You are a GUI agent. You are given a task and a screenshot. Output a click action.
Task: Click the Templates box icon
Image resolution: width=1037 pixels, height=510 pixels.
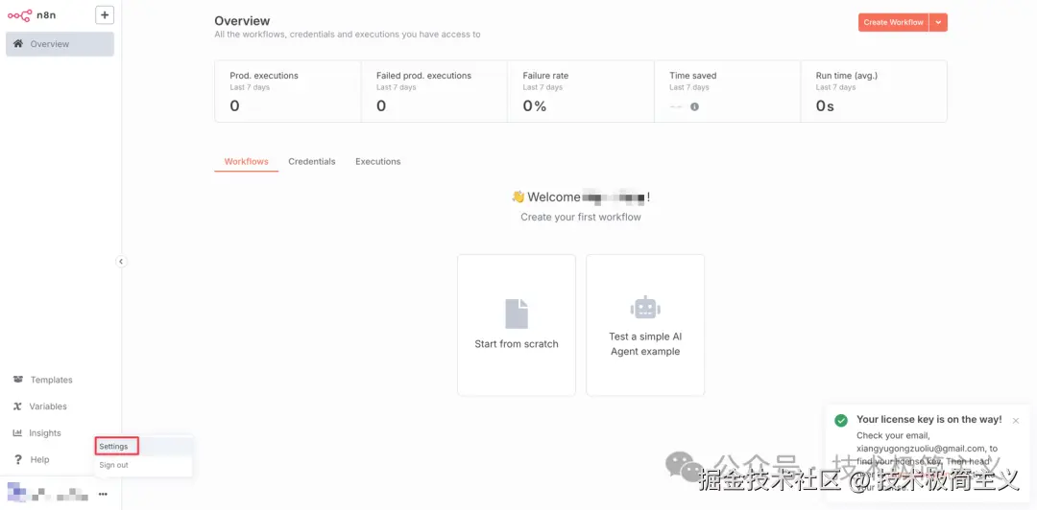point(18,380)
